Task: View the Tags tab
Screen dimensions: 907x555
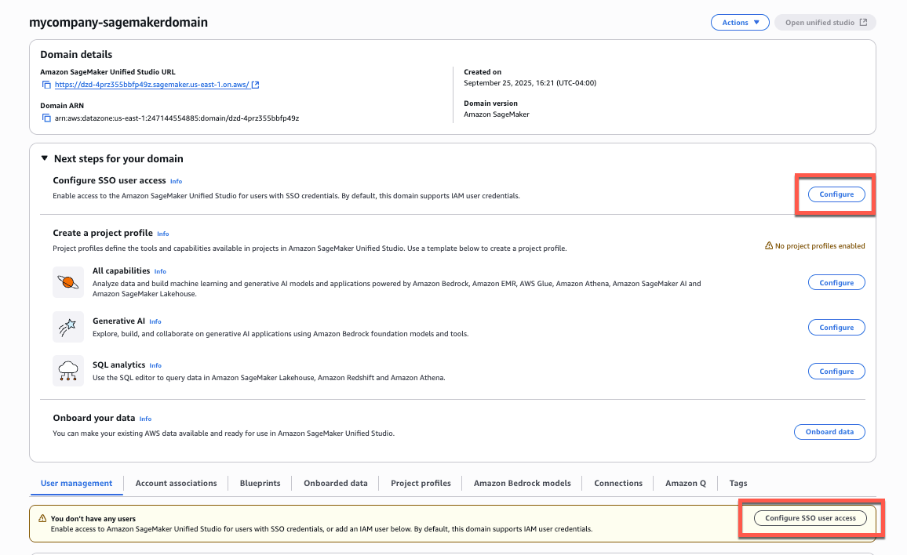Action: tap(738, 484)
